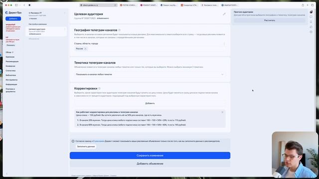Open Обзор in the left menu
This screenshot has width=319, height=179.
coord(8,52)
